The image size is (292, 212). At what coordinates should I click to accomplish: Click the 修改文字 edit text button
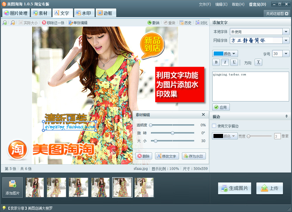pyautogui.click(x=167, y=156)
